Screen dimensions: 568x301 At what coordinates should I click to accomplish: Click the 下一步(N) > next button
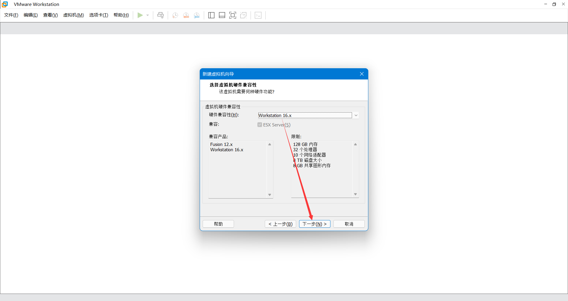[315, 224]
